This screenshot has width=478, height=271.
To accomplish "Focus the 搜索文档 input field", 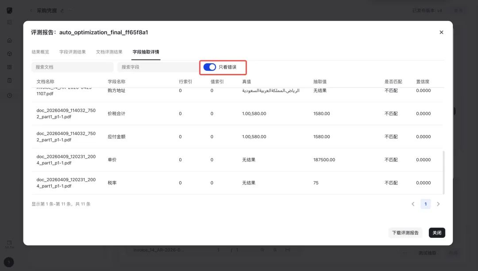I will (73, 67).
